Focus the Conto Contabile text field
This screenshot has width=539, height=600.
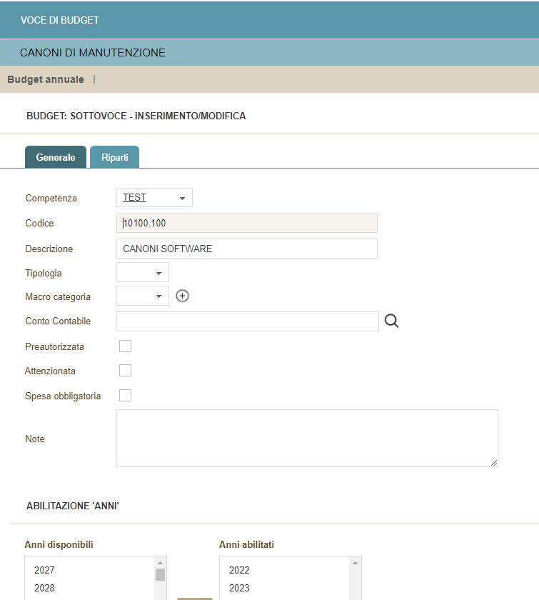[247, 321]
